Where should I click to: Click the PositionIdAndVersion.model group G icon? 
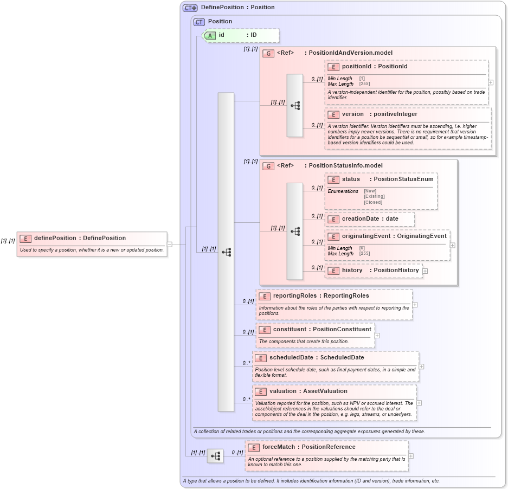pyautogui.click(x=268, y=53)
